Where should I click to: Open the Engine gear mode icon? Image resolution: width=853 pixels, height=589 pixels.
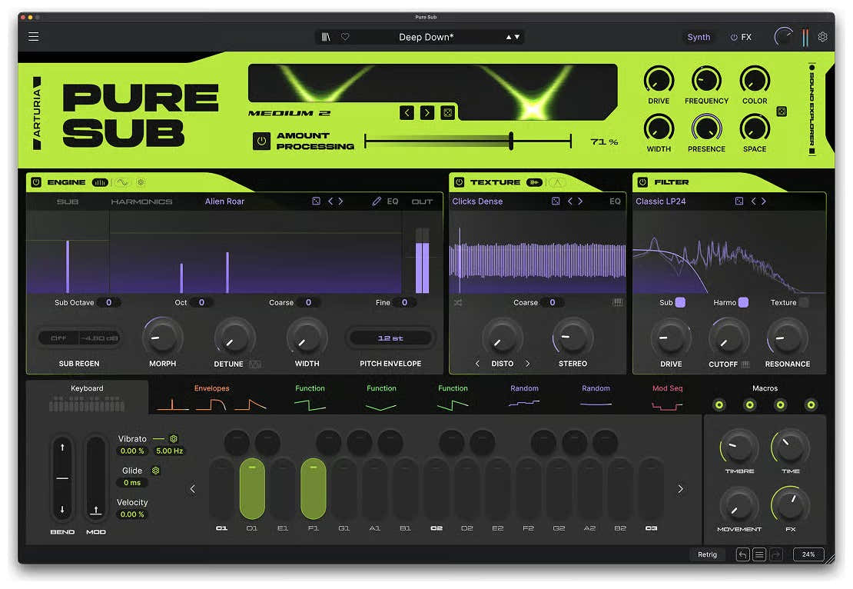point(141,182)
